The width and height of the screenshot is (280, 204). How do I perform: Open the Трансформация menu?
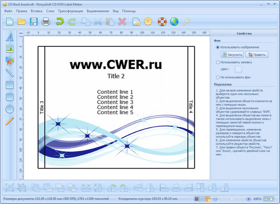tap(70, 11)
